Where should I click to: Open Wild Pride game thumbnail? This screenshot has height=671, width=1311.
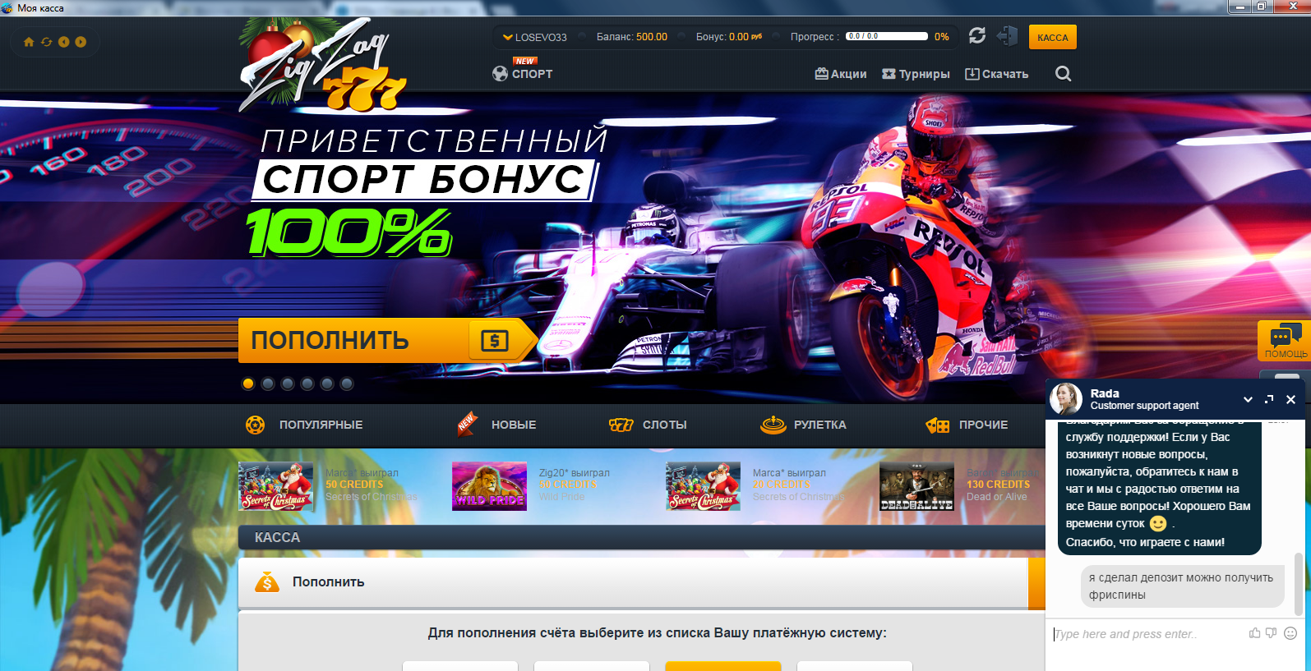(x=490, y=486)
